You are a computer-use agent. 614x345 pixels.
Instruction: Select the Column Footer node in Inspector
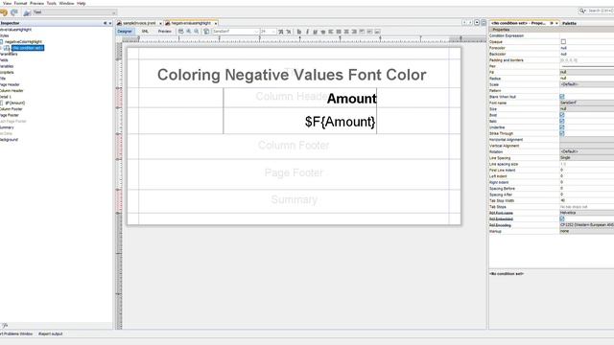[11, 109]
